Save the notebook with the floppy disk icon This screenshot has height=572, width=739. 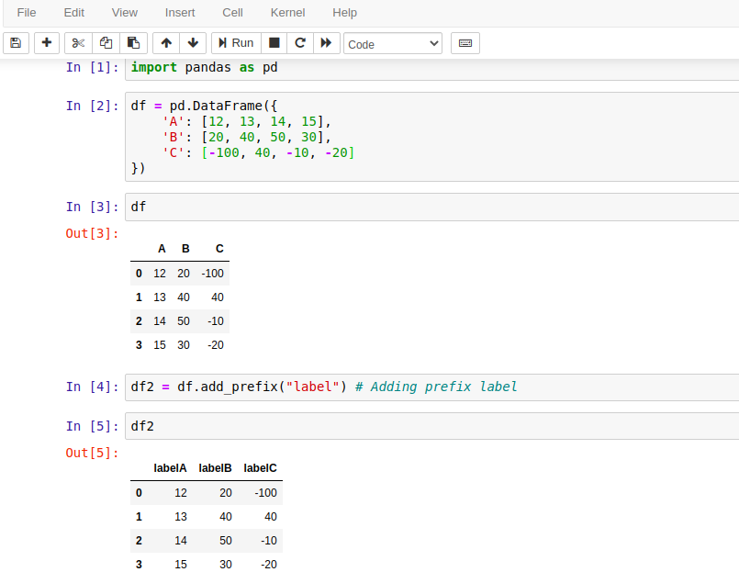pos(16,43)
